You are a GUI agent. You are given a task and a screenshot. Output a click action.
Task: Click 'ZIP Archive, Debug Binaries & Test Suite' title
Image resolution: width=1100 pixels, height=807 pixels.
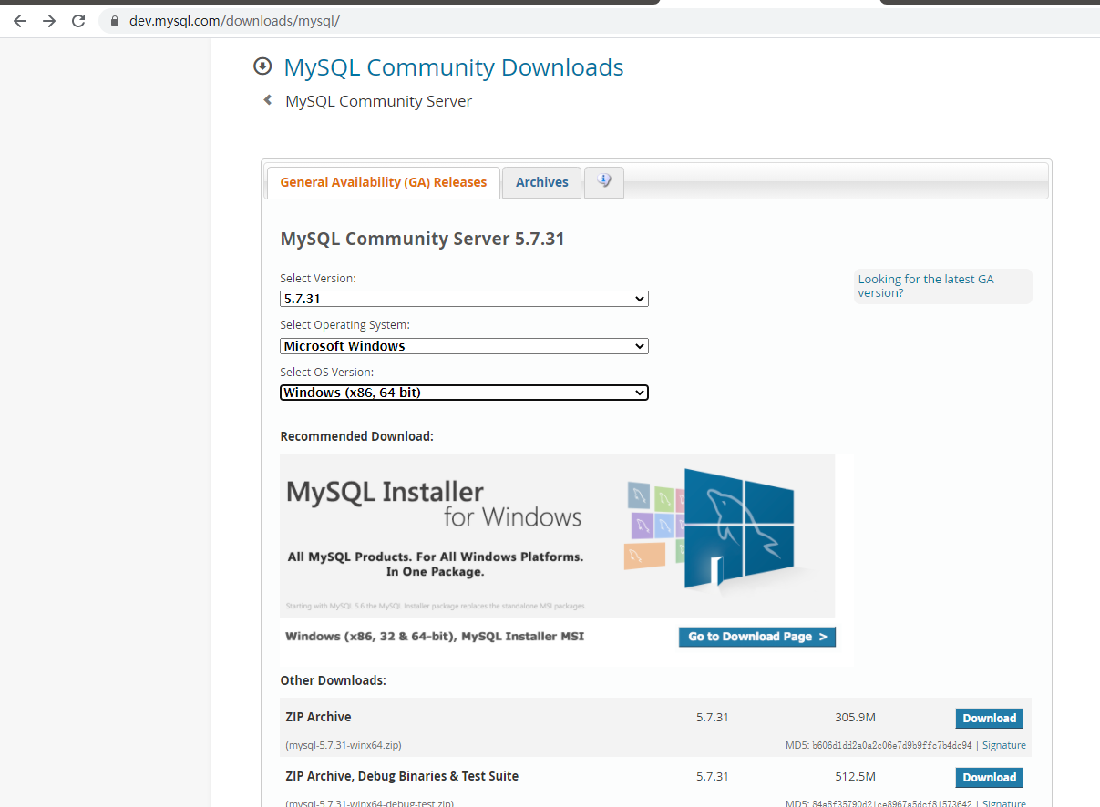(402, 776)
